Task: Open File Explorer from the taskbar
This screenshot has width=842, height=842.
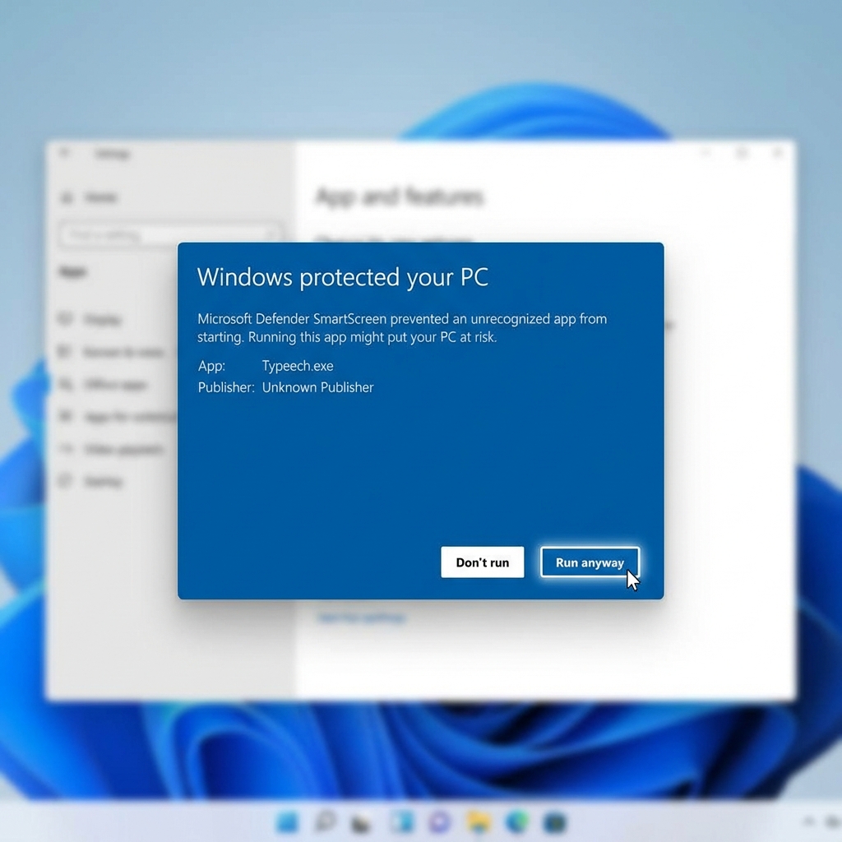Action: pos(479,821)
